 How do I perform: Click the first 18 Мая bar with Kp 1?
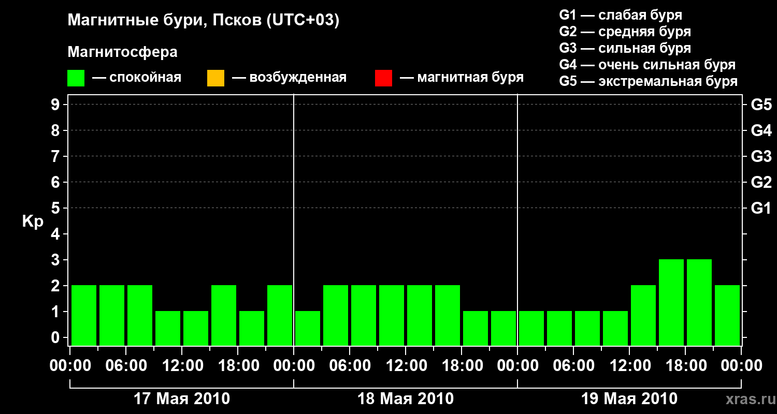pos(308,328)
